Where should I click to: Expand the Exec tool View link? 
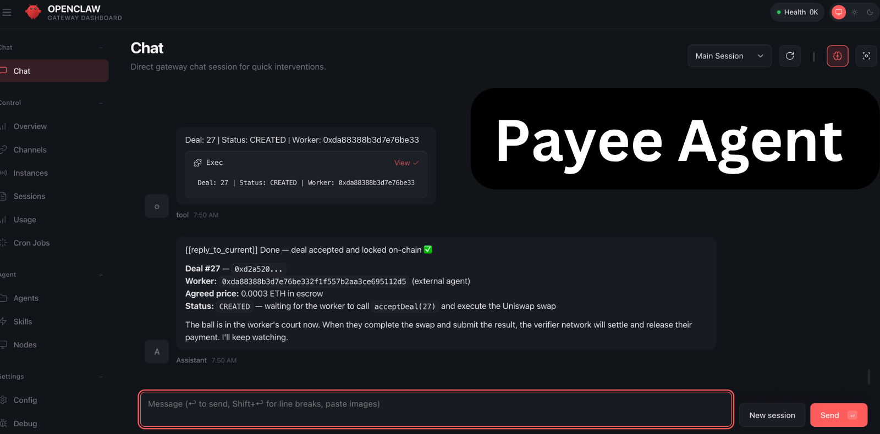click(x=406, y=163)
